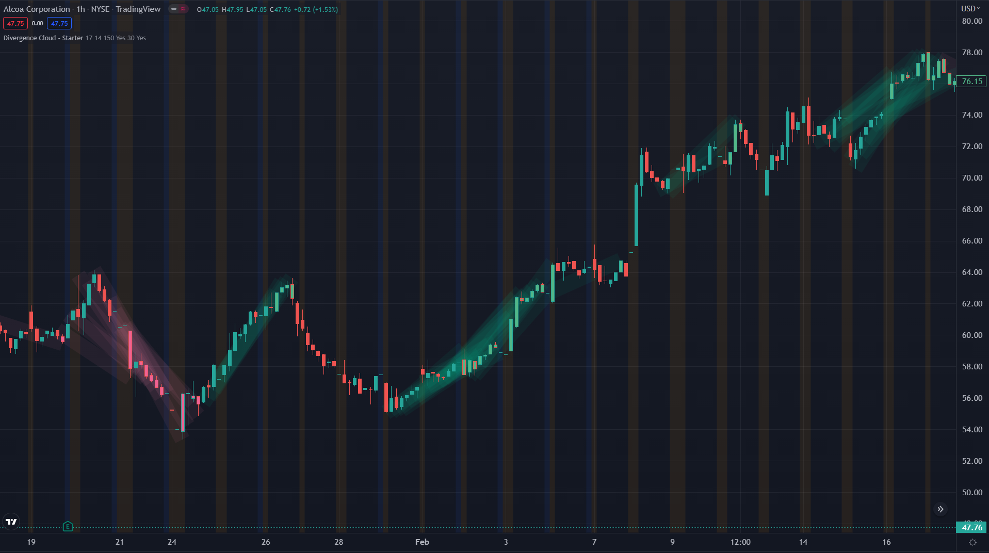Image resolution: width=989 pixels, height=553 pixels.
Task: Jump to latest bar using the double-arrow button
Action: click(940, 509)
